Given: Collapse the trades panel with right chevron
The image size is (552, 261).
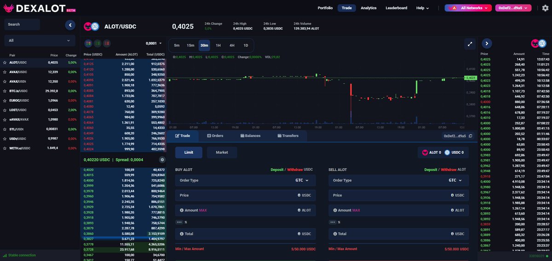Looking at the screenshot, I should (487, 44).
